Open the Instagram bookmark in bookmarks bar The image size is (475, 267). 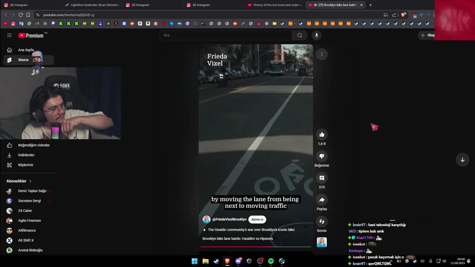point(13,24)
